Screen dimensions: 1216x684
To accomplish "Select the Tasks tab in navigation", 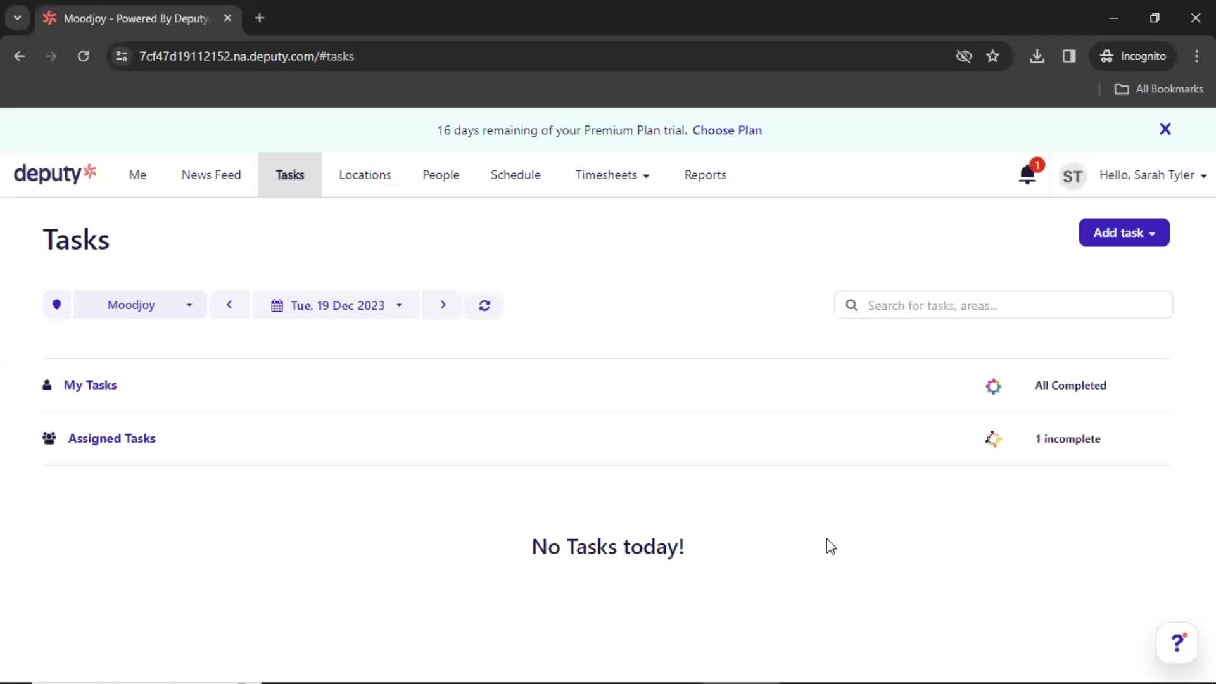I will (290, 175).
